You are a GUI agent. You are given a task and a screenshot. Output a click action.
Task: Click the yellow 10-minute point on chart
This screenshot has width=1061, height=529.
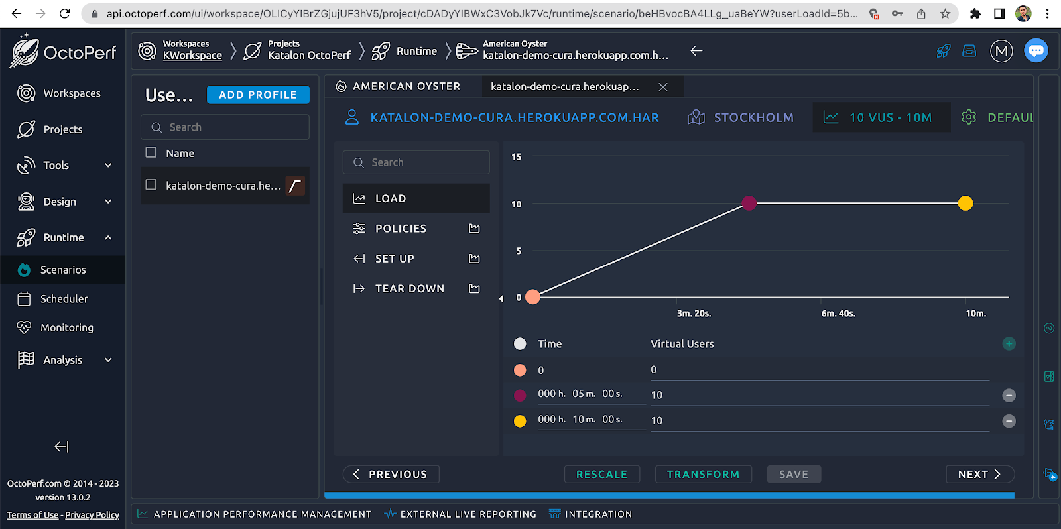click(x=966, y=204)
